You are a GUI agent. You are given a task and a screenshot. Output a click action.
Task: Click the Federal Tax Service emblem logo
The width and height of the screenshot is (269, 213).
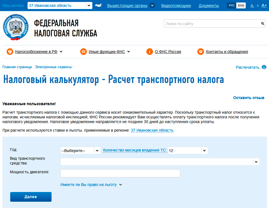(x=16, y=27)
